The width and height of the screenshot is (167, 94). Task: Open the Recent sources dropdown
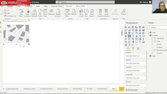[58, 15]
